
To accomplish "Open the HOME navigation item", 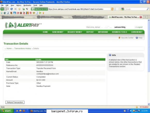I will click(45, 32).
